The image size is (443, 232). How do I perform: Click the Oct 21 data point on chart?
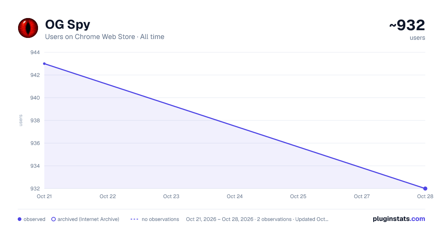click(44, 64)
